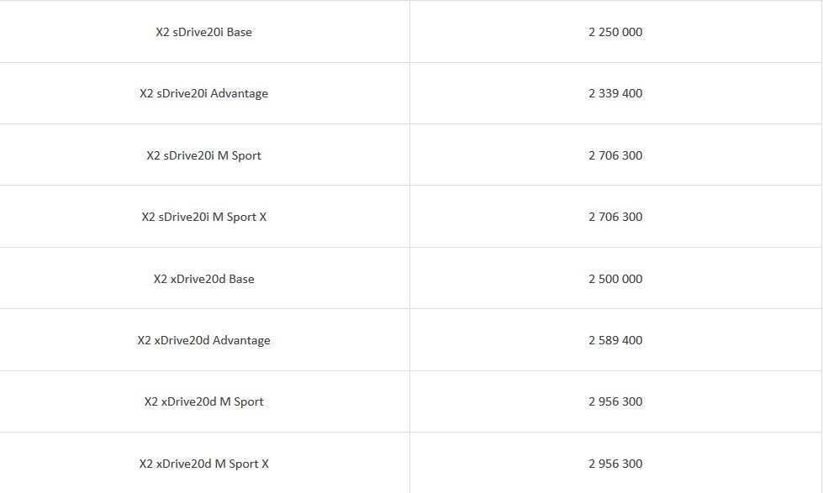Viewport: 823px width, 493px height.
Task: Select the X2 sDrive20i M Sport X row label
Action: point(203,217)
